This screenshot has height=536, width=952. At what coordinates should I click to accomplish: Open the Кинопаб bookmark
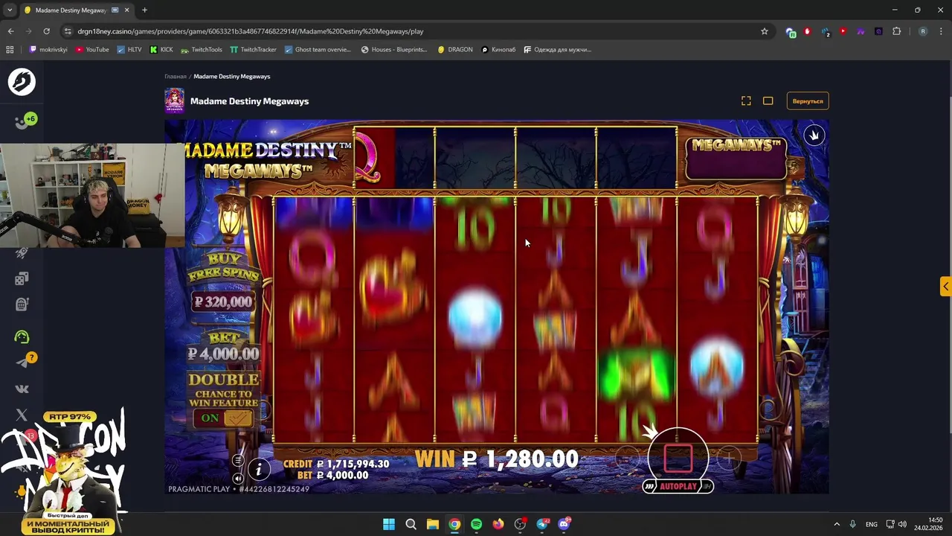[498, 50]
